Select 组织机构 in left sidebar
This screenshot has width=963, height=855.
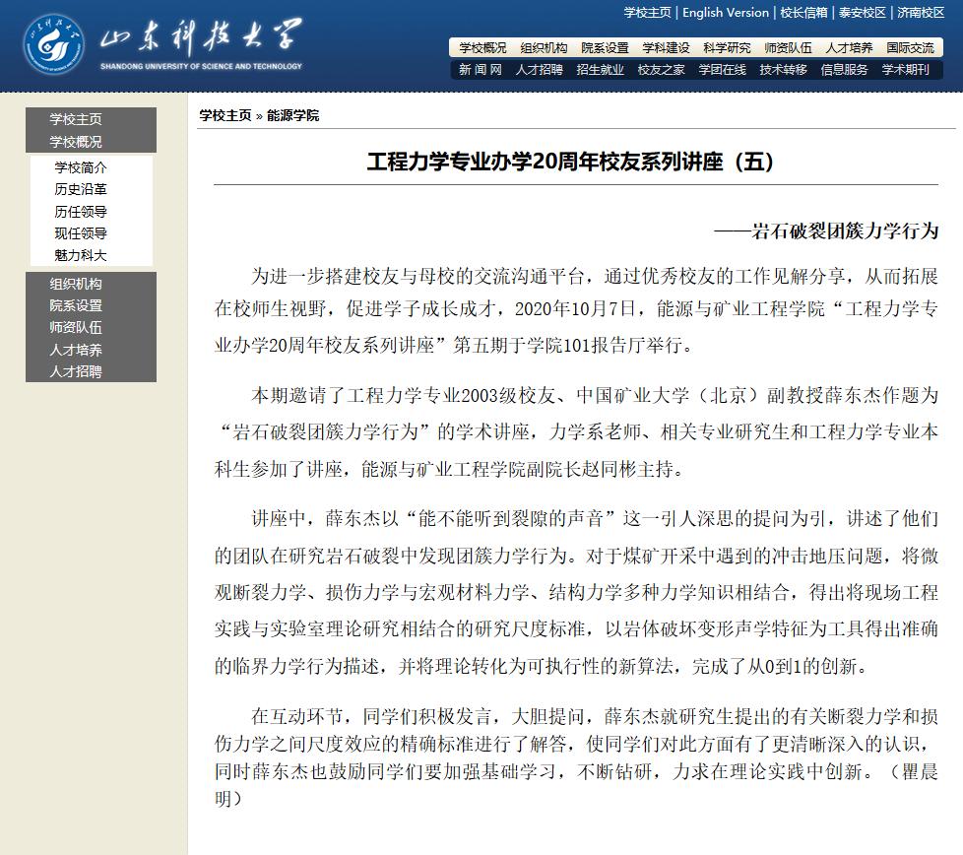coord(76,284)
